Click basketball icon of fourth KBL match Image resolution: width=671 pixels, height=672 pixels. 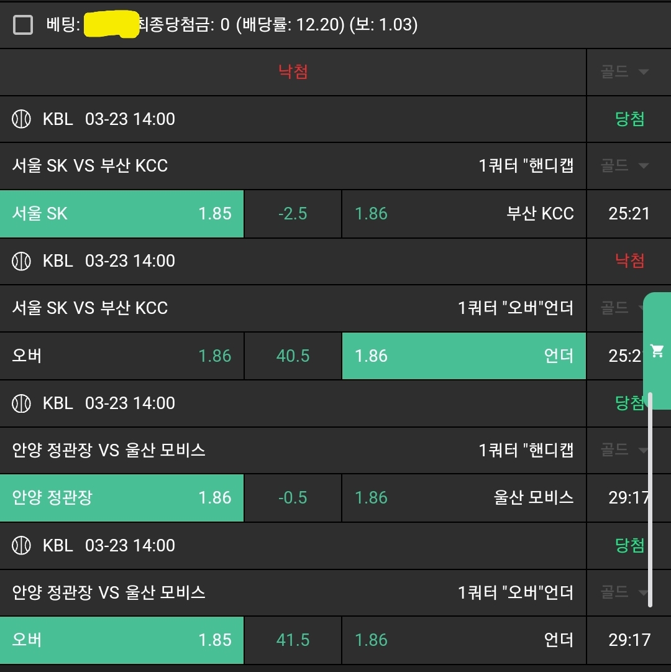pyautogui.click(x=22, y=546)
